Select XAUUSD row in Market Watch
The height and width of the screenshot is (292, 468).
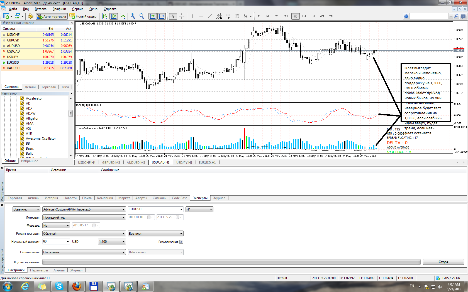(37, 68)
